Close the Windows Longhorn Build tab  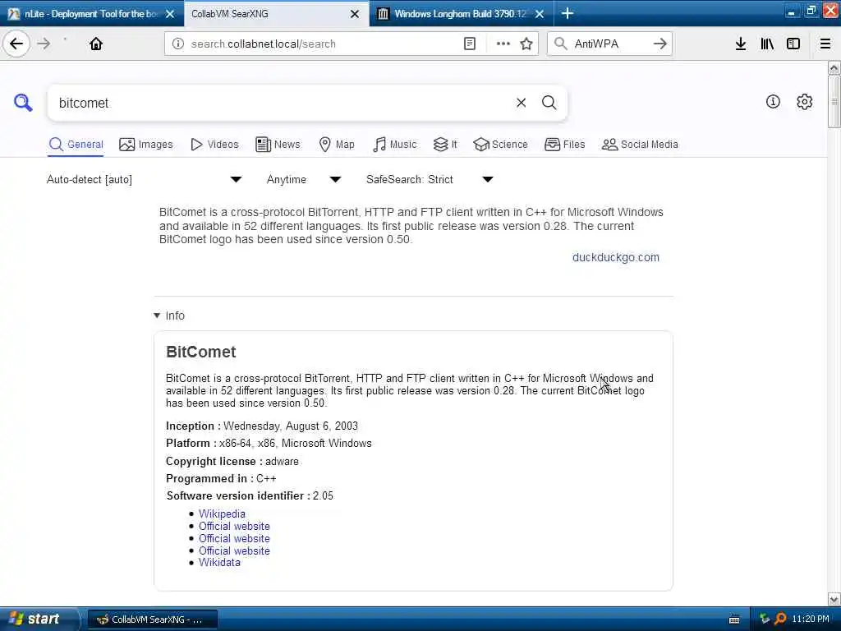click(x=540, y=14)
